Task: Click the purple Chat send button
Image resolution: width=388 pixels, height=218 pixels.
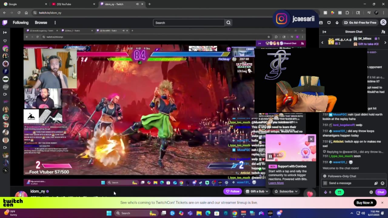Action: [381, 192]
